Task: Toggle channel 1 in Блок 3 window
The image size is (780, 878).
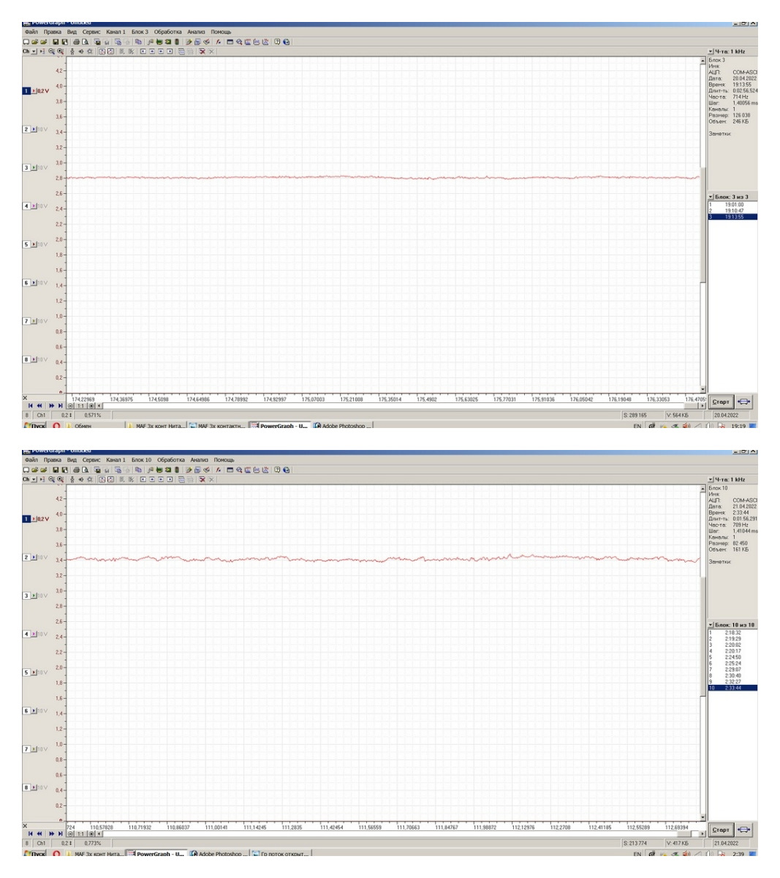Action: coord(26,91)
